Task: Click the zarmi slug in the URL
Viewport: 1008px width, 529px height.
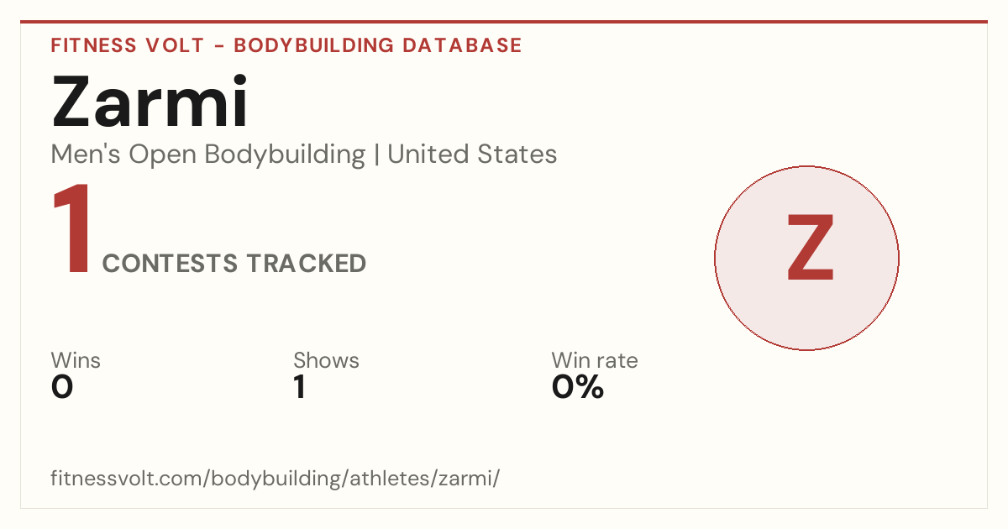Action: [x=472, y=479]
